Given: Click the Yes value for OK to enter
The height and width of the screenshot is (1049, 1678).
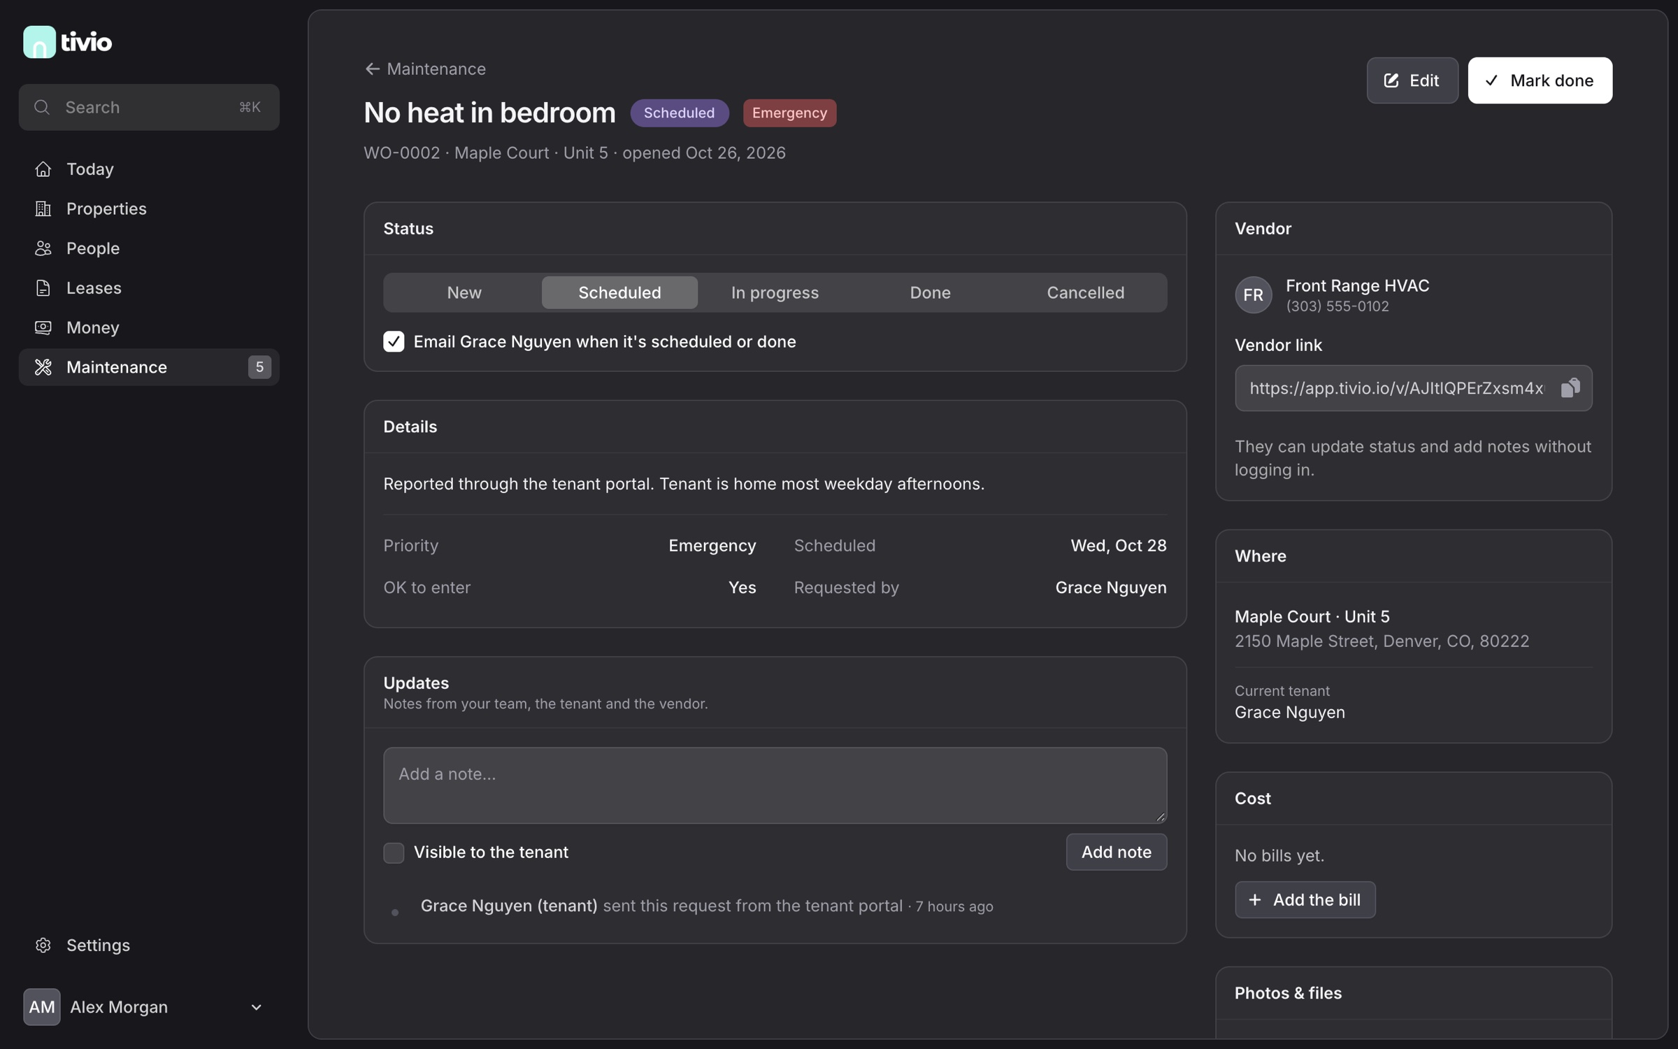Looking at the screenshot, I should point(742,587).
